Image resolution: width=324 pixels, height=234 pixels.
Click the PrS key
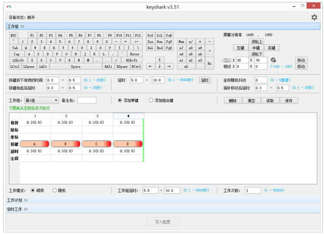point(150,35)
